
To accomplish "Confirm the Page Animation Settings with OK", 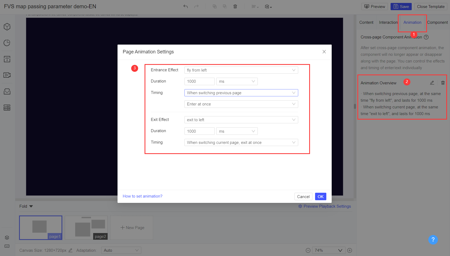I will coord(320,196).
